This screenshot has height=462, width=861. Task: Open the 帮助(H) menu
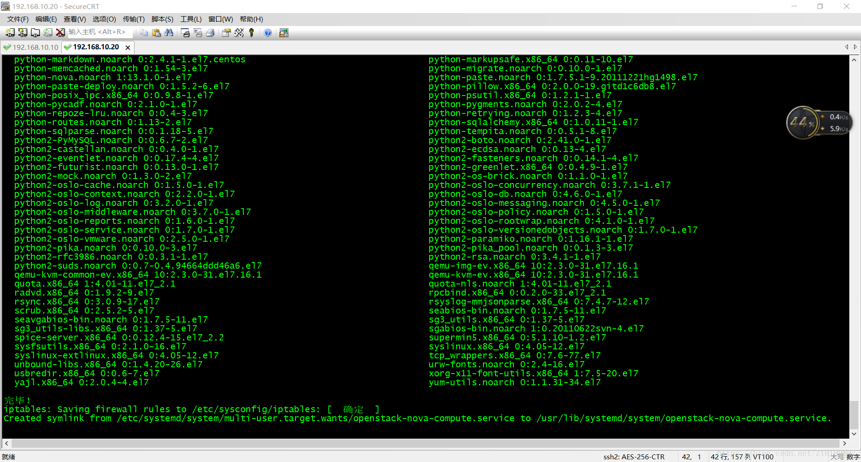click(251, 19)
